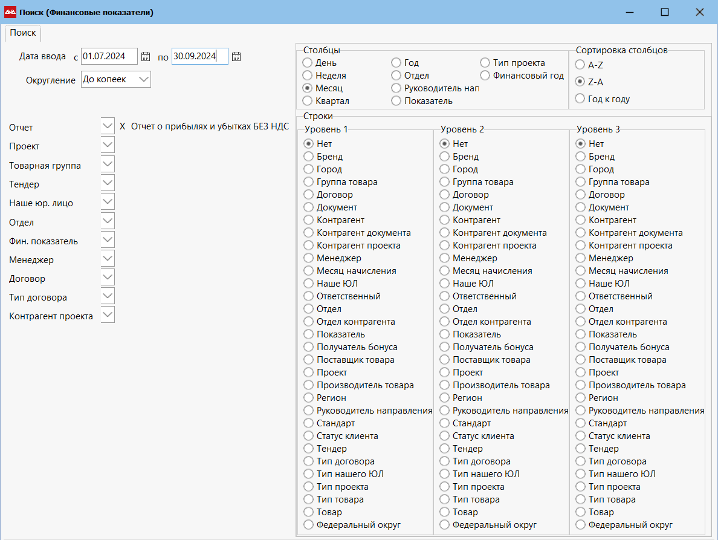Open calendar picker for end date
Viewport: 718px width, 540px height.
click(236, 57)
